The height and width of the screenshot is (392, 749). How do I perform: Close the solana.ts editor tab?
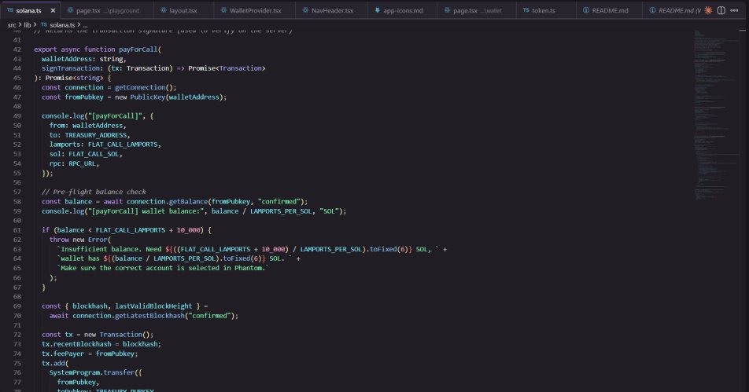53,10
